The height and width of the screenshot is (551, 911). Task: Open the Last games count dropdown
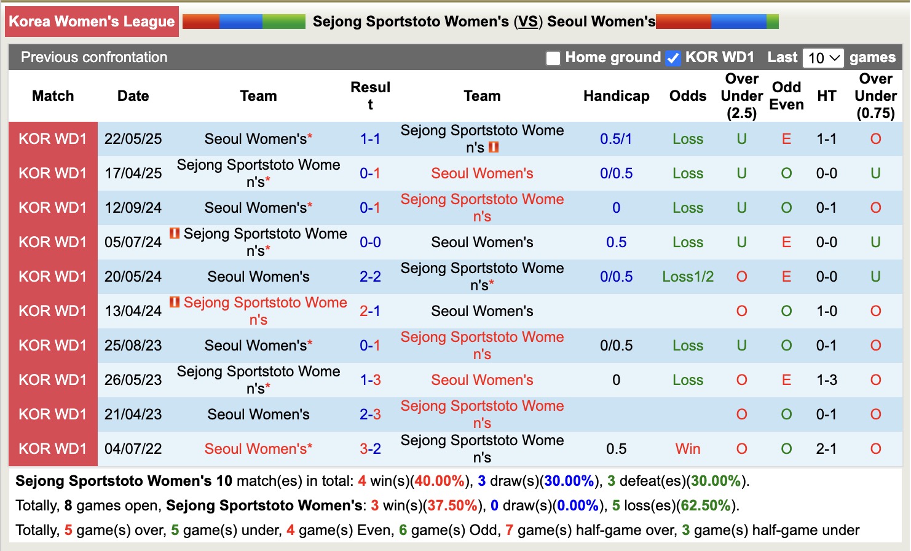(822, 57)
